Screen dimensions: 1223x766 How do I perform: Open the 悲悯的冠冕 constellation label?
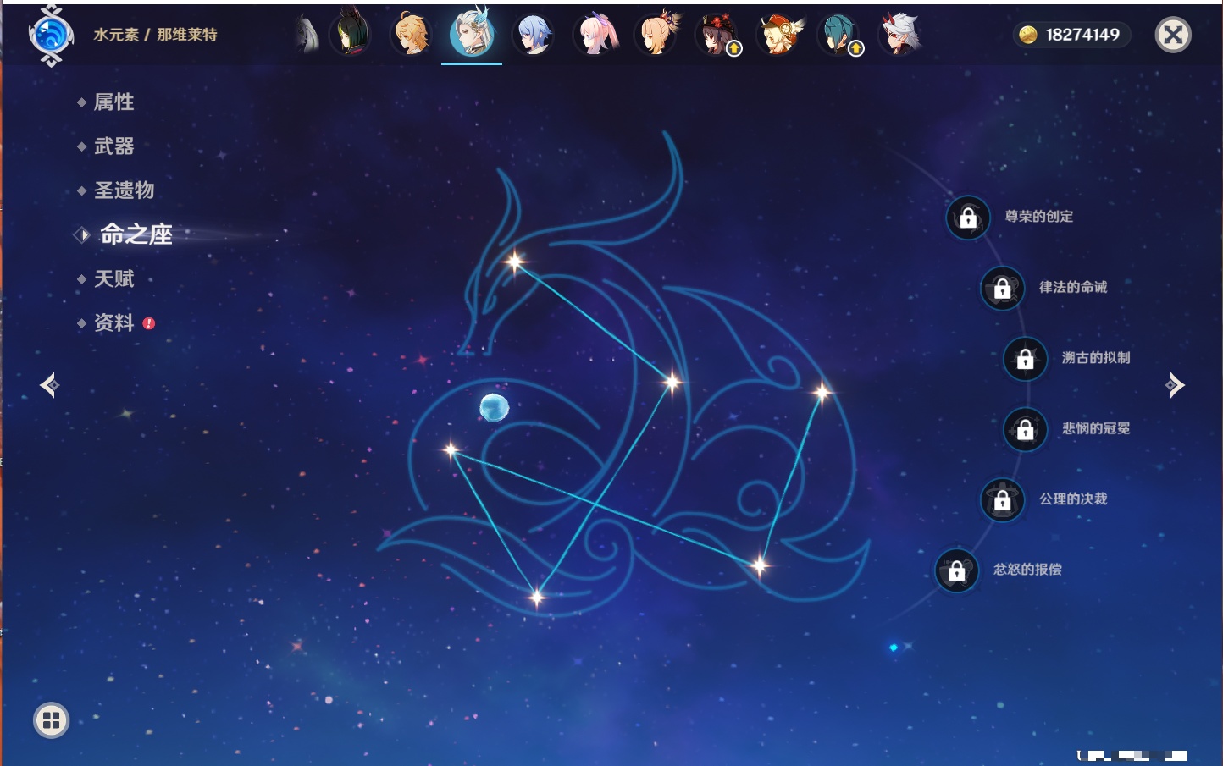point(1096,428)
